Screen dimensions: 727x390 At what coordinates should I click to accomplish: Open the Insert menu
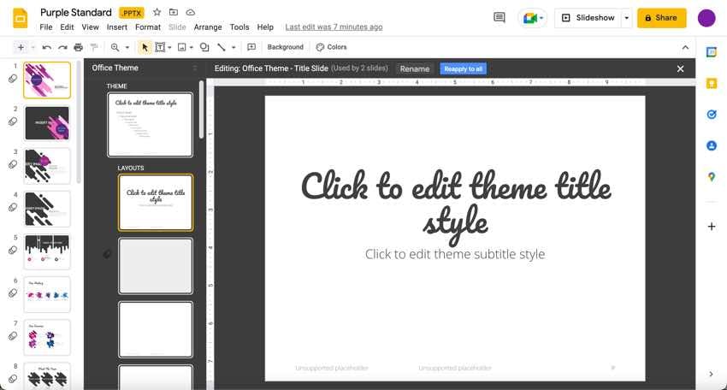(x=117, y=27)
